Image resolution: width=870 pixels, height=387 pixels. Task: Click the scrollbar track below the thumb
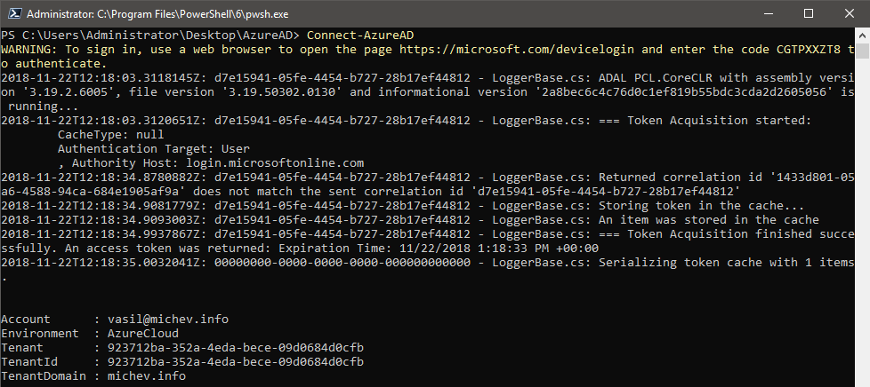[862, 221]
